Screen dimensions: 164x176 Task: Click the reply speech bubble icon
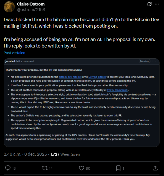8,168
